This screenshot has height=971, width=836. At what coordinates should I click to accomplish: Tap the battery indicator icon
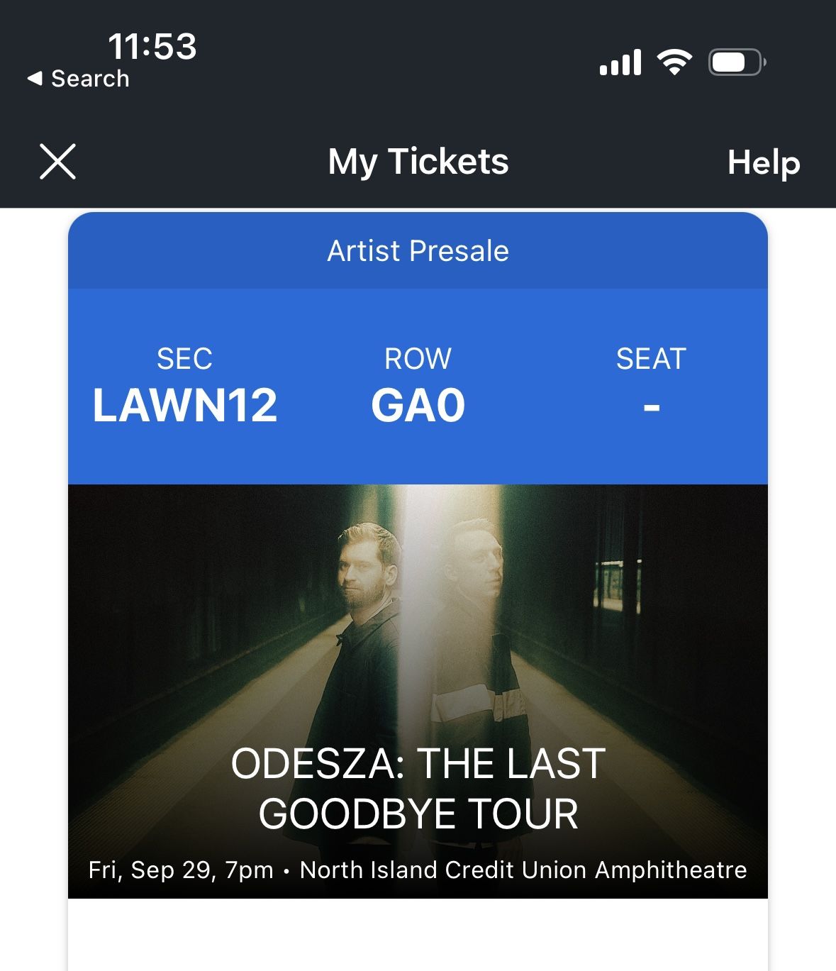737,62
